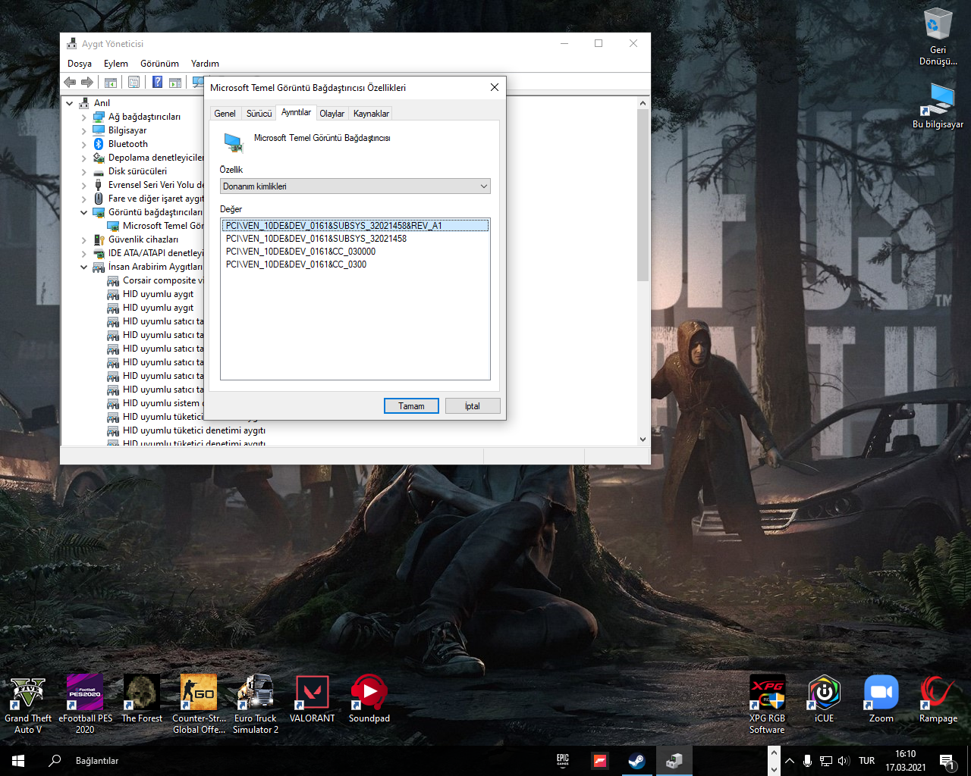Click the İptal button
The image size is (971, 776).
coord(473,406)
